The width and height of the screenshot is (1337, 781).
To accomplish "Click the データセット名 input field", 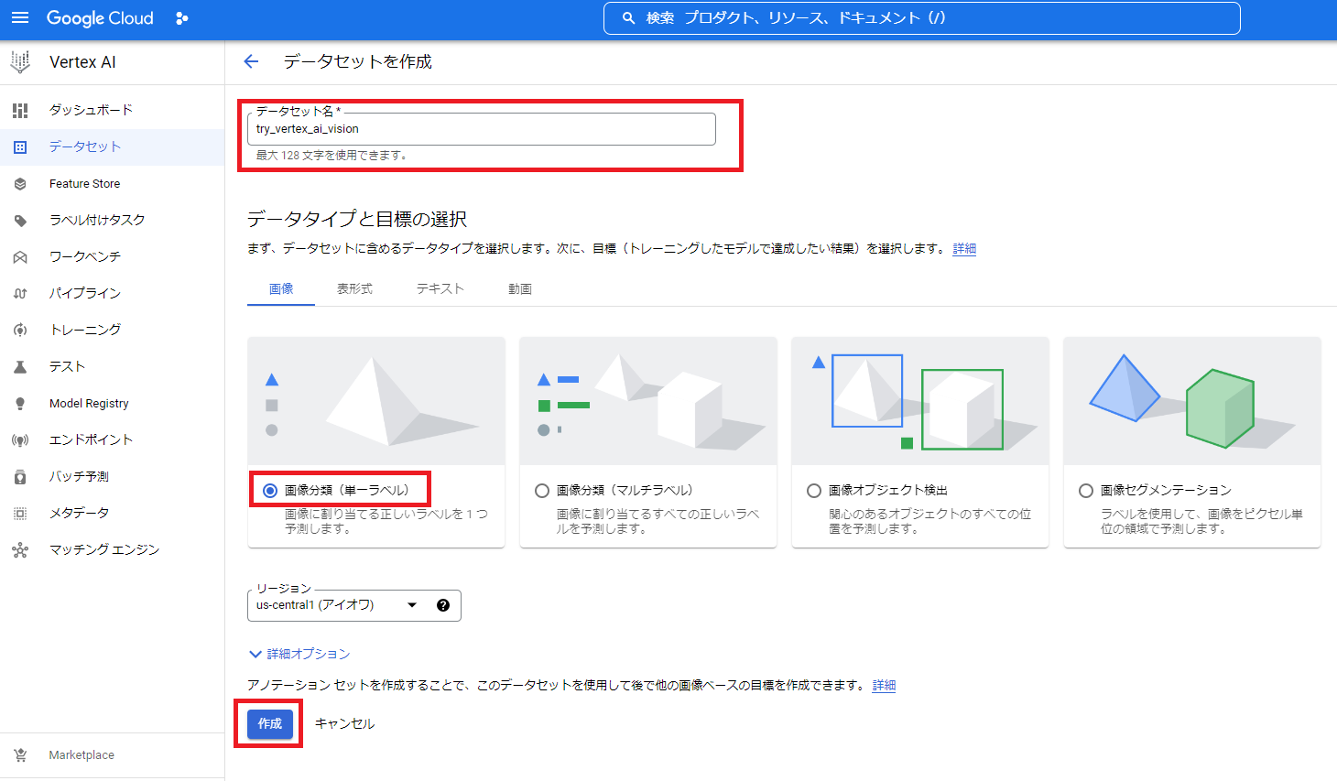I will (482, 129).
